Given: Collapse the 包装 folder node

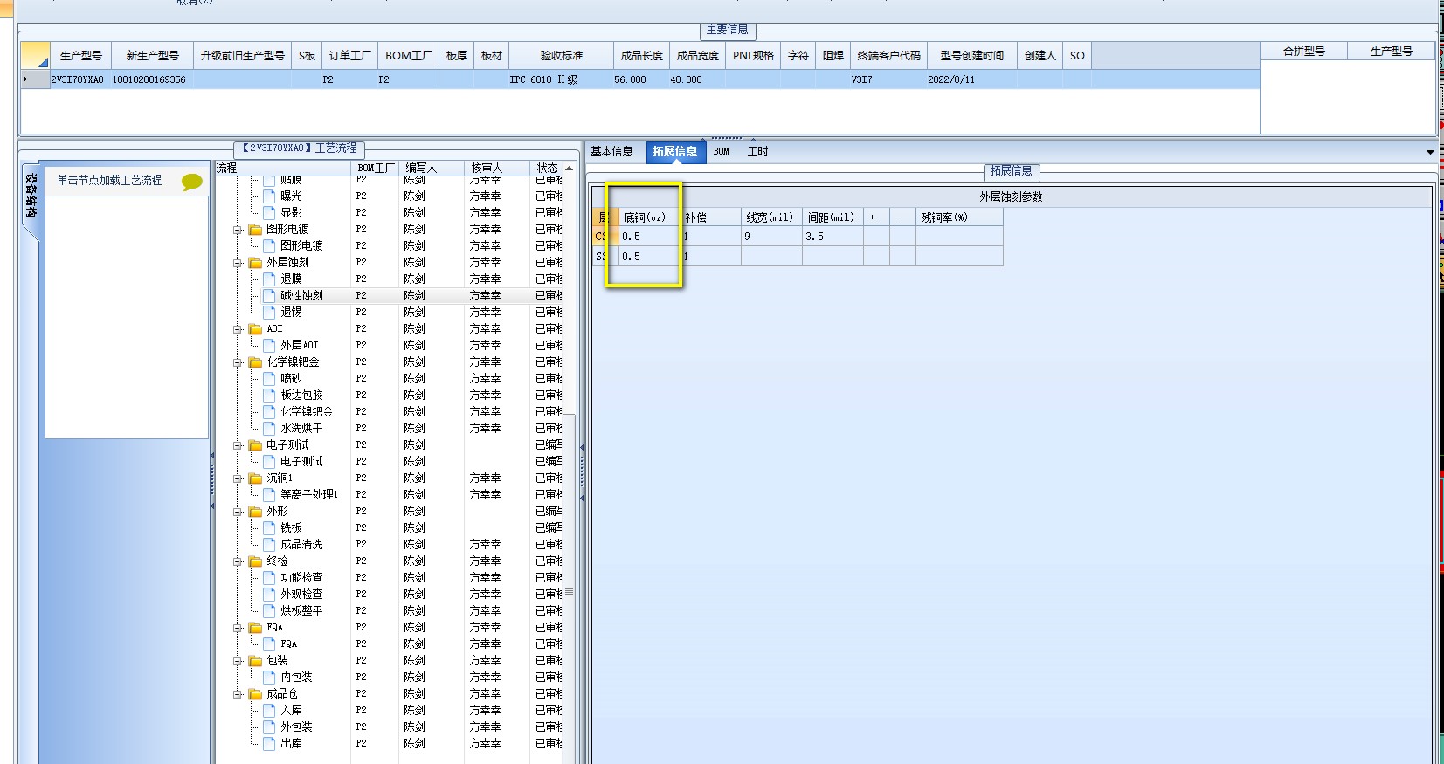Looking at the screenshot, I should point(238,661).
